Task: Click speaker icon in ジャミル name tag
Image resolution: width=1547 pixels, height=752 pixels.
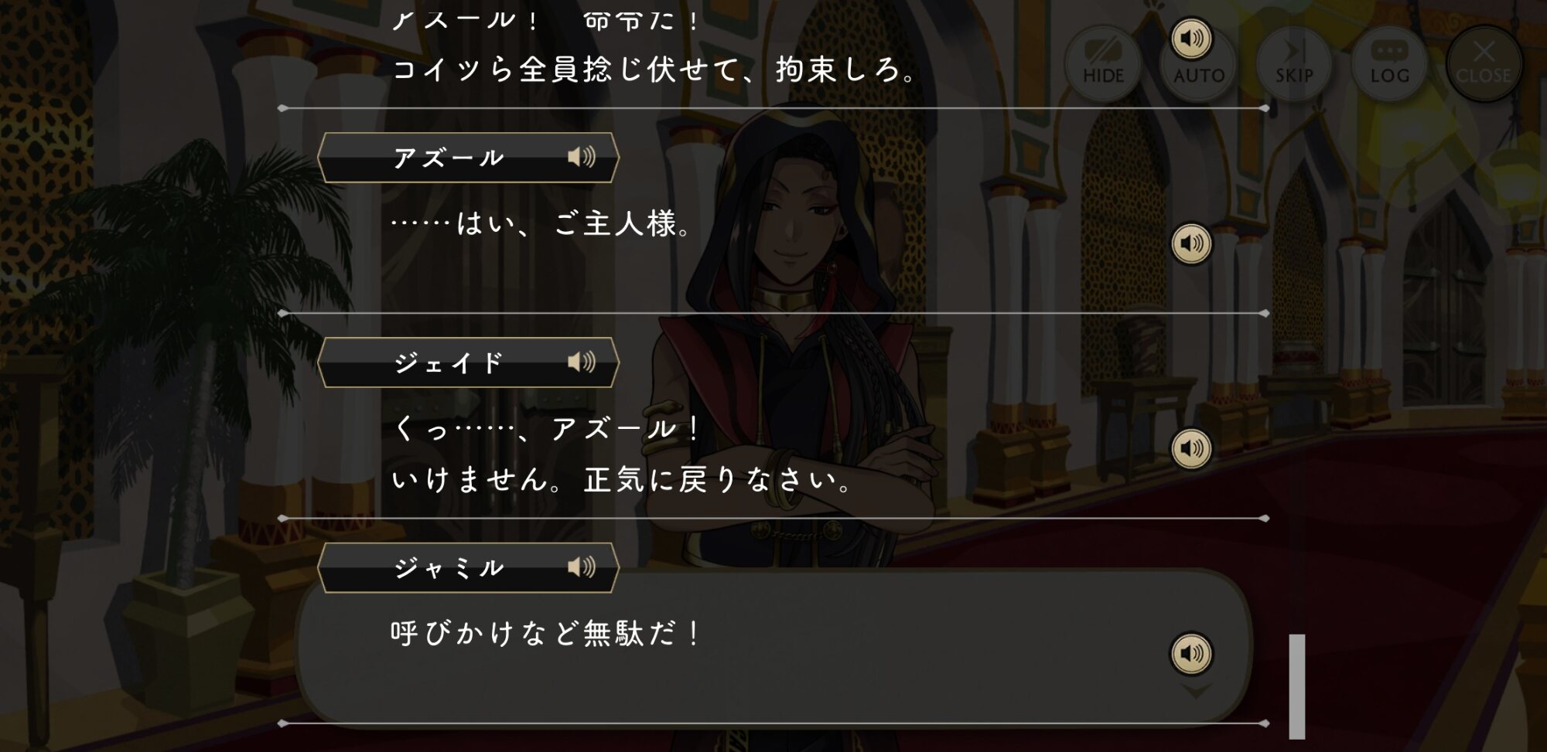Action: (582, 567)
